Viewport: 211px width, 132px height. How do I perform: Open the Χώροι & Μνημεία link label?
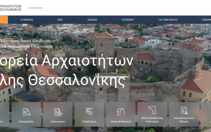[121, 121]
